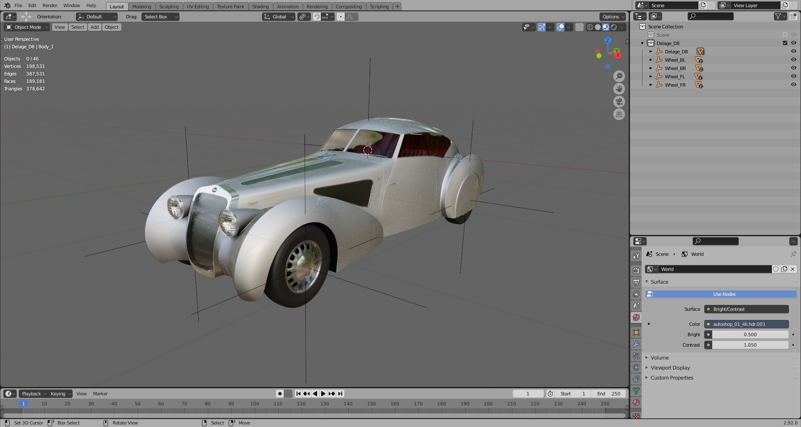This screenshot has width=801, height=427.
Task: Open the Render properties tab icon
Action: 636,270
